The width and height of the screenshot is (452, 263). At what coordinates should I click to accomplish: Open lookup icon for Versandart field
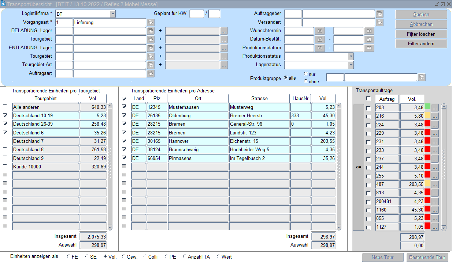pos(380,23)
